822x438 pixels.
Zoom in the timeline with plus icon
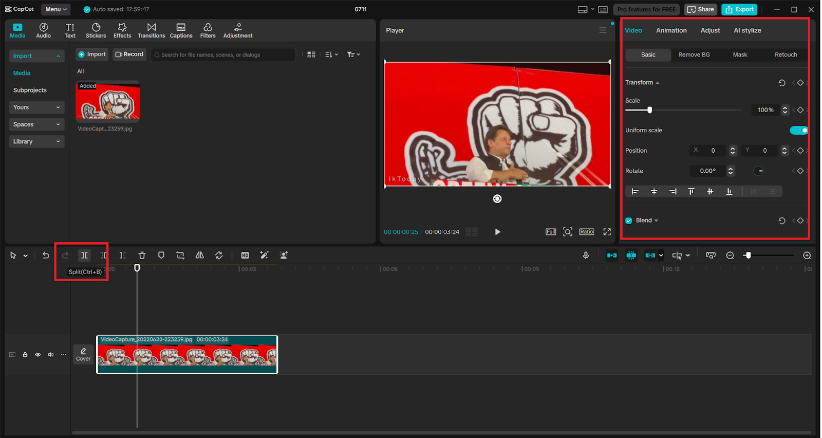(807, 255)
